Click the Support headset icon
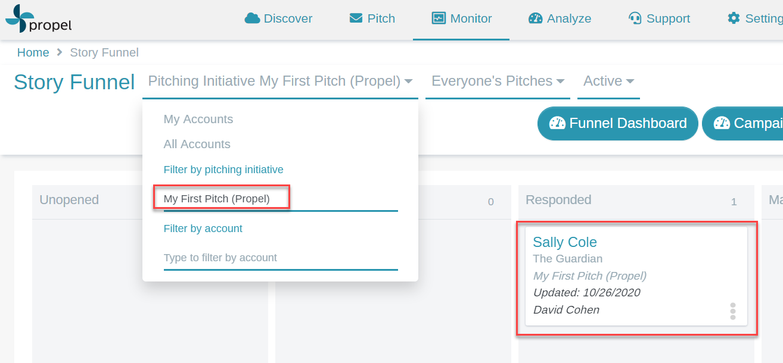The width and height of the screenshot is (783, 363). [x=635, y=18]
